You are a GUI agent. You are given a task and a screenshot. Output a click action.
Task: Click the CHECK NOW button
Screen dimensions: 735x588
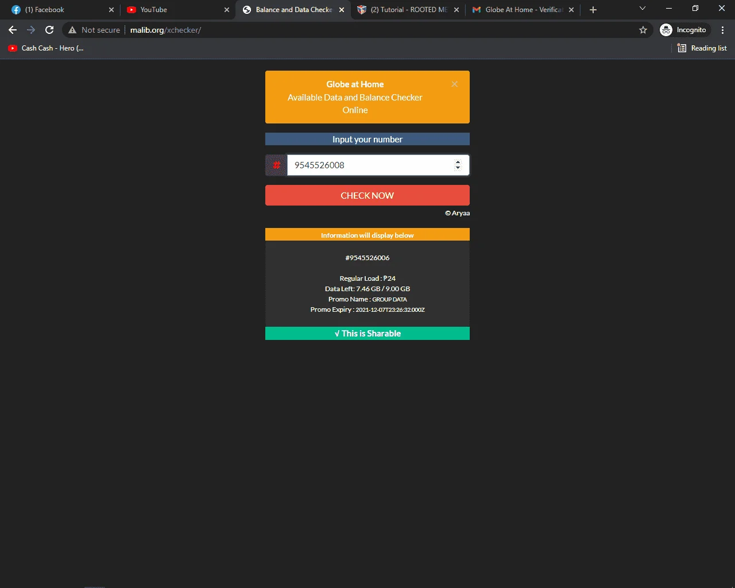pyautogui.click(x=367, y=195)
